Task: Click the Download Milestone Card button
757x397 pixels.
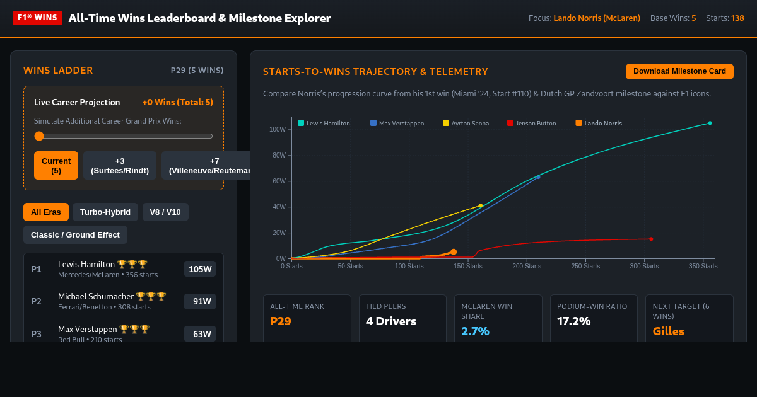Action: coord(679,71)
